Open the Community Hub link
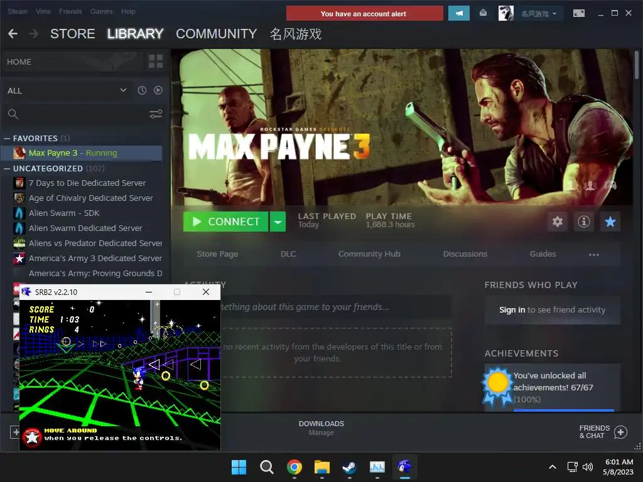Screen dimensions: 643x482 [369, 254]
